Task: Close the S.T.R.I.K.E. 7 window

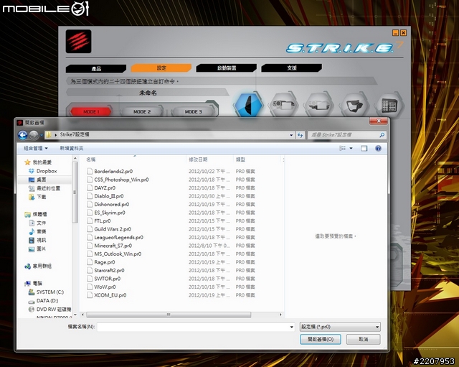Action: point(403,32)
